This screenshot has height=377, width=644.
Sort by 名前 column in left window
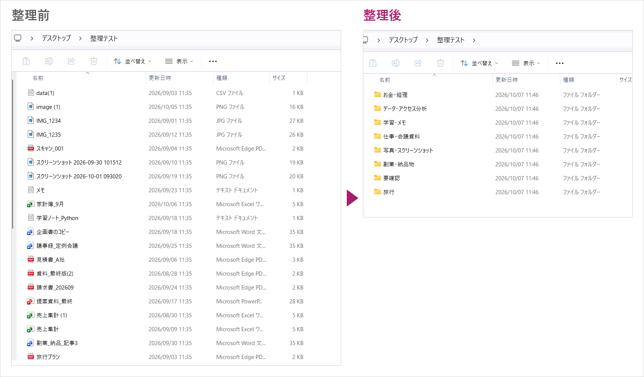[x=38, y=78]
